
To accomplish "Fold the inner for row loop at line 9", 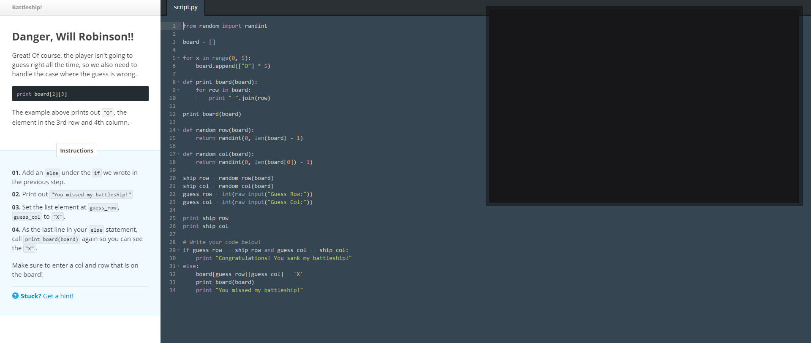I will point(179,90).
